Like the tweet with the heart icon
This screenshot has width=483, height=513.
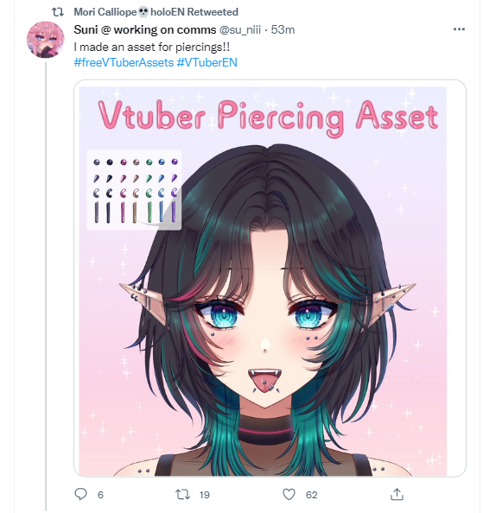289,494
